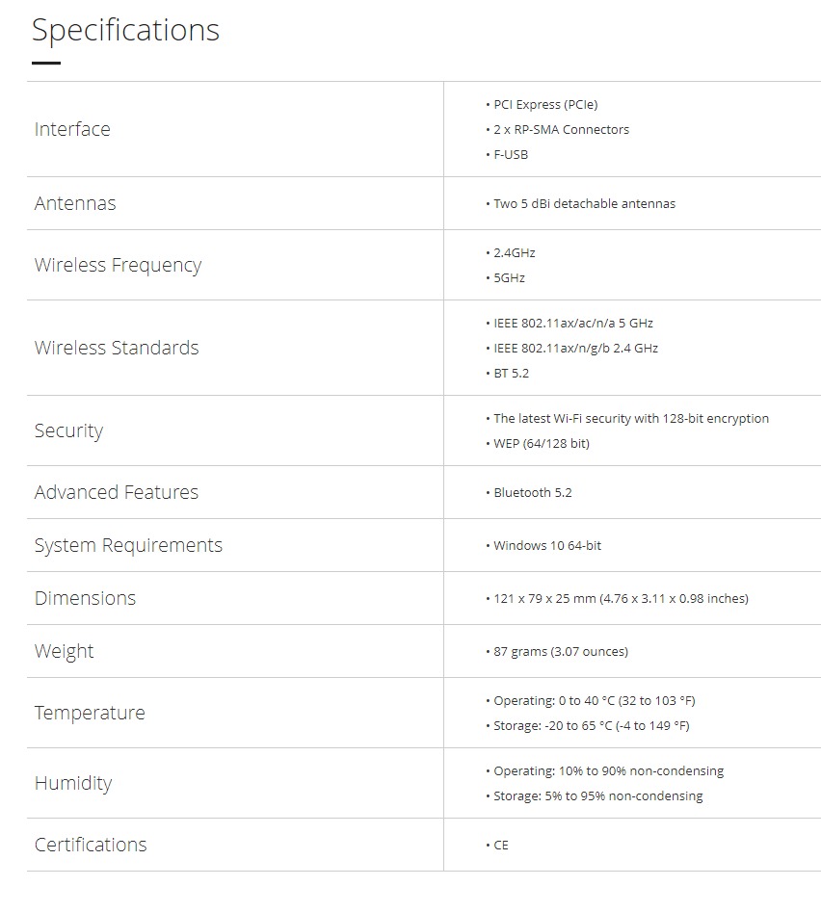Click the 2 x RP-SMA Connectors entry
This screenshot has height=912, width=821.
[x=561, y=129]
